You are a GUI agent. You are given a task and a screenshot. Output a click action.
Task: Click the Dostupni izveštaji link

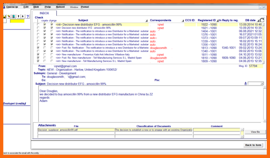pyautogui.click(x=15, y=104)
